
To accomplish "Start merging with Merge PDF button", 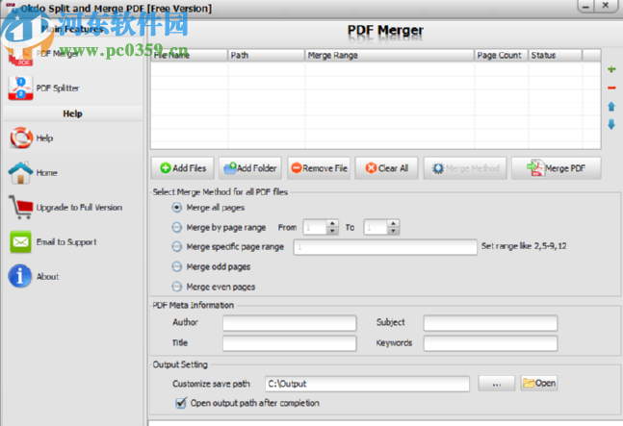I will pos(557,168).
